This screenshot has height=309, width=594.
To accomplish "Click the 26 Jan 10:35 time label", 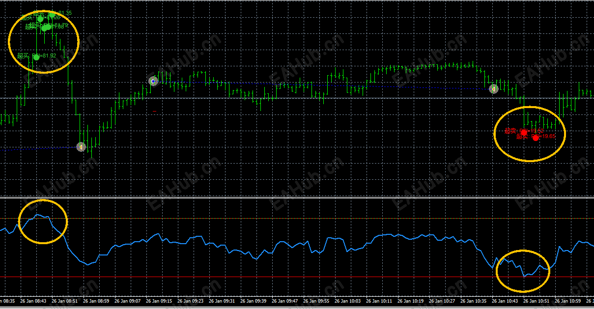I will coord(473,301).
